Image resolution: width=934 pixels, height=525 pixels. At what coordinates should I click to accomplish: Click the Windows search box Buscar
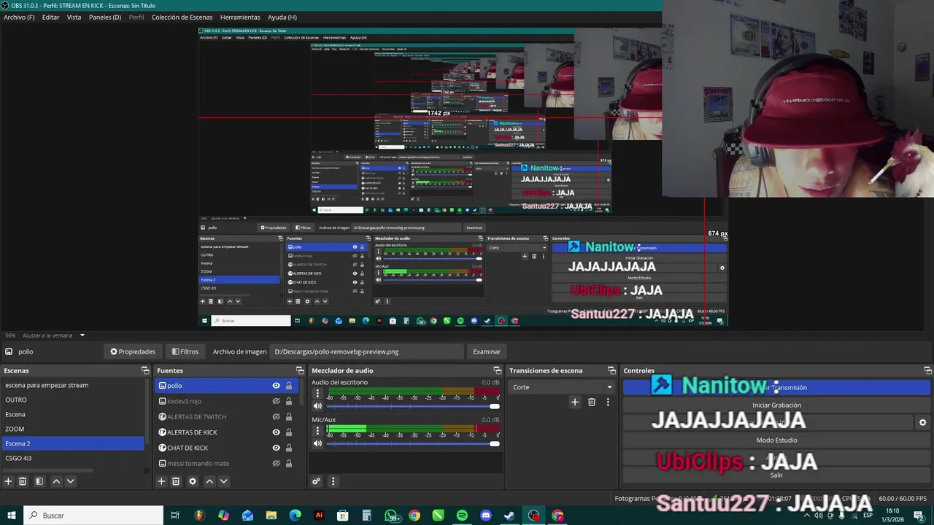(x=93, y=516)
